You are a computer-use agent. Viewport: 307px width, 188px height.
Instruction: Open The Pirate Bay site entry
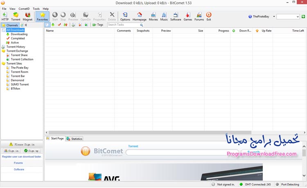click(x=20, y=68)
